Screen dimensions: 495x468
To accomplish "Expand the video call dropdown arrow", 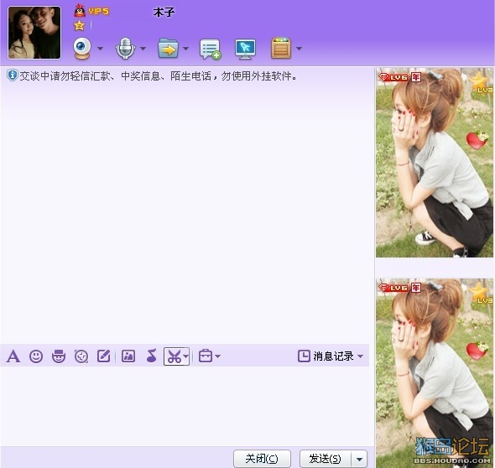I will (100, 49).
